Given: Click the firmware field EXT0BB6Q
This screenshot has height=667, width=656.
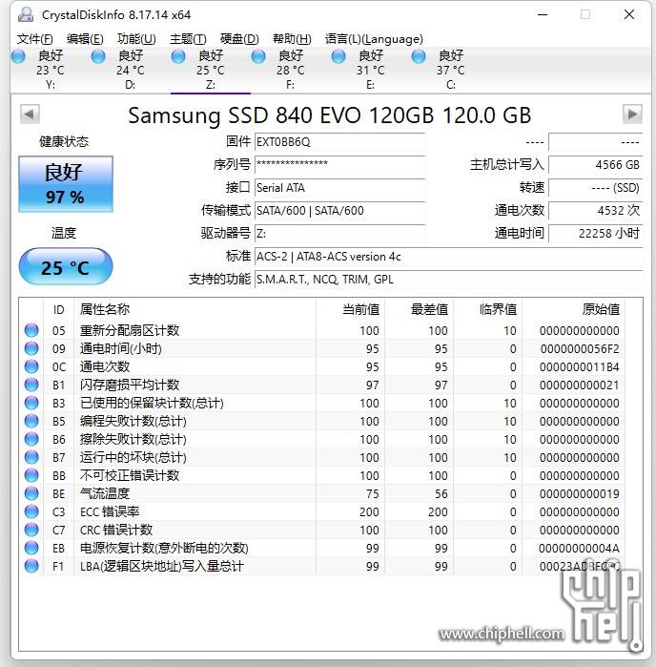Looking at the screenshot, I should pyautogui.click(x=339, y=142).
